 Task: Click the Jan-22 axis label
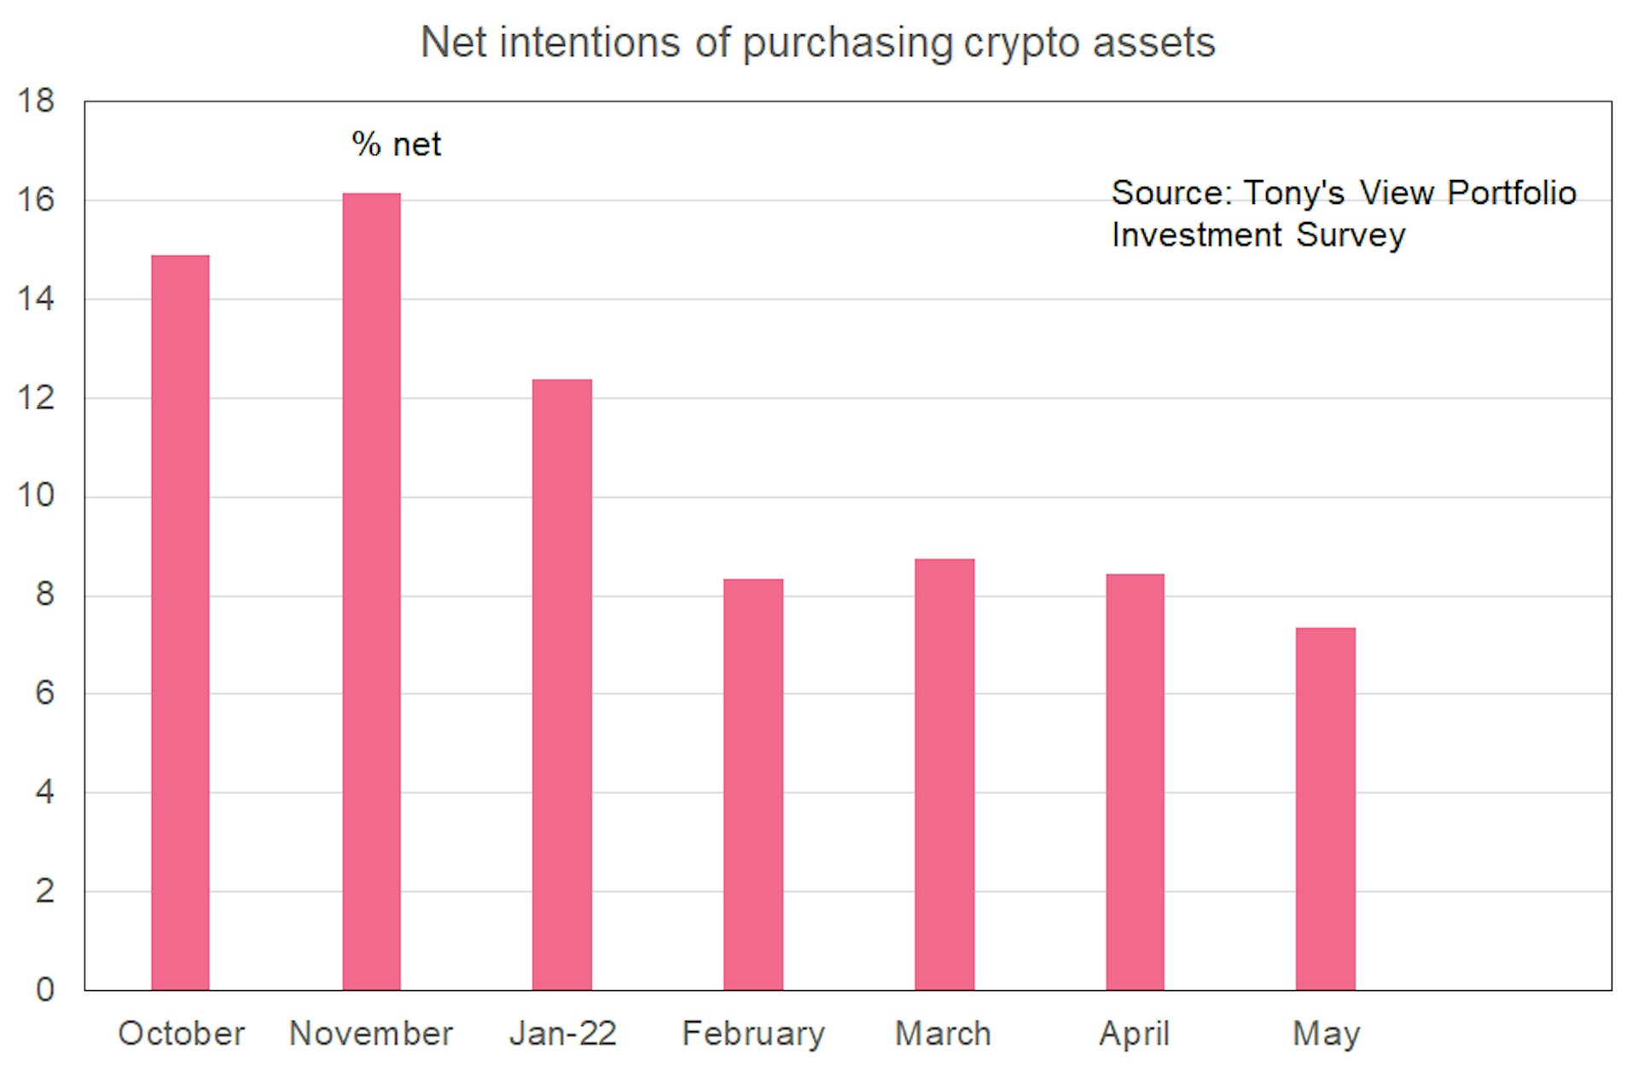[x=562, y=1034]
